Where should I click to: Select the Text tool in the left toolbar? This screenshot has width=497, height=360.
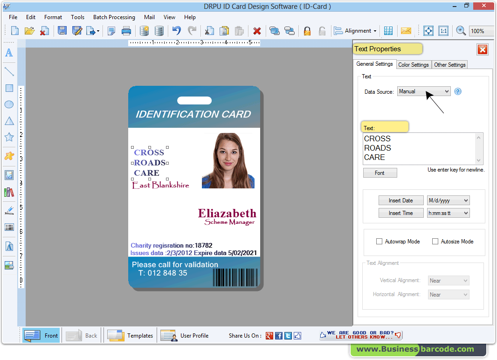[x=8, y=53]
